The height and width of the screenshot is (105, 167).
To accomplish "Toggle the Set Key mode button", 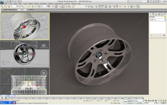I will [x=130, y=103].
